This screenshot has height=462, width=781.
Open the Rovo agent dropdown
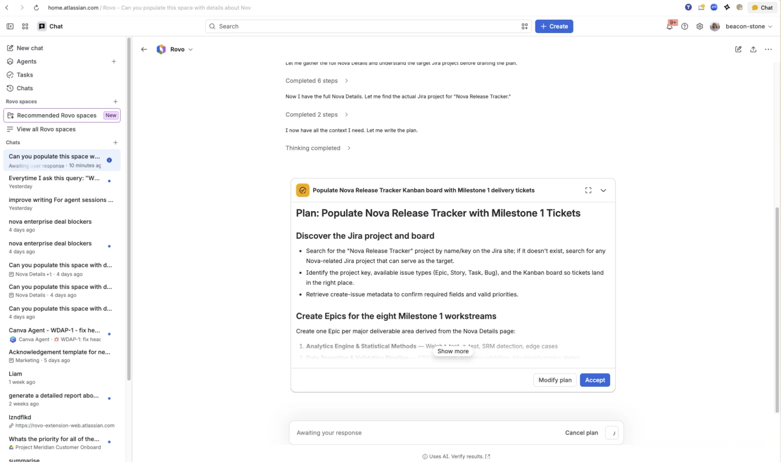click(x=175, y=49)
